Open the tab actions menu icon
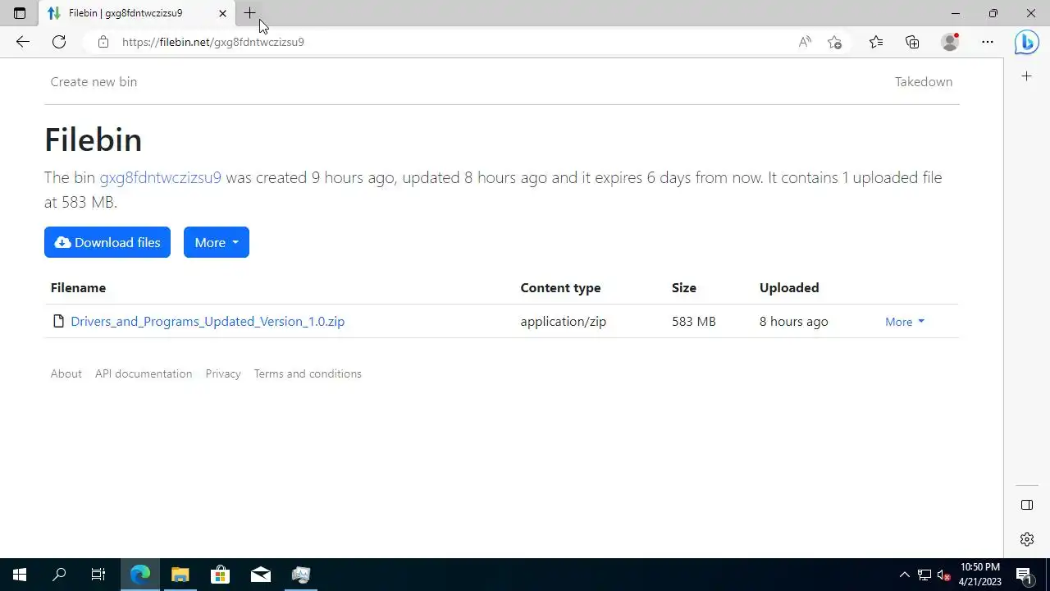This screenshot has width=1050, height=591. coord(20,13)
